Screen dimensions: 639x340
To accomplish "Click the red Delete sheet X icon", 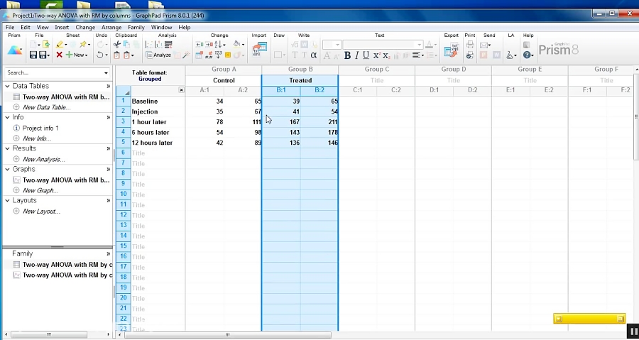I will click(x=60, y=55).
